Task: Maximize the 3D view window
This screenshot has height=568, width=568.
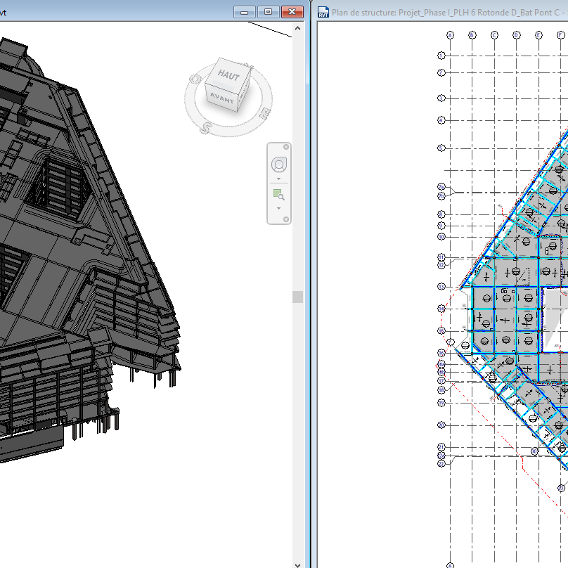Action: (268, 12)
